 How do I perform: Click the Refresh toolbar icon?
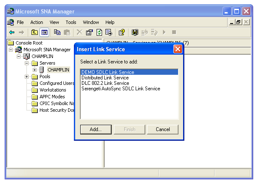(99, 32)
